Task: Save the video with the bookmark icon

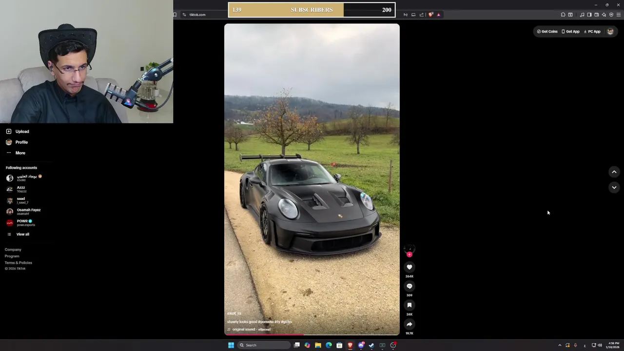Action: pyautogui.click(x=409, y=305)
